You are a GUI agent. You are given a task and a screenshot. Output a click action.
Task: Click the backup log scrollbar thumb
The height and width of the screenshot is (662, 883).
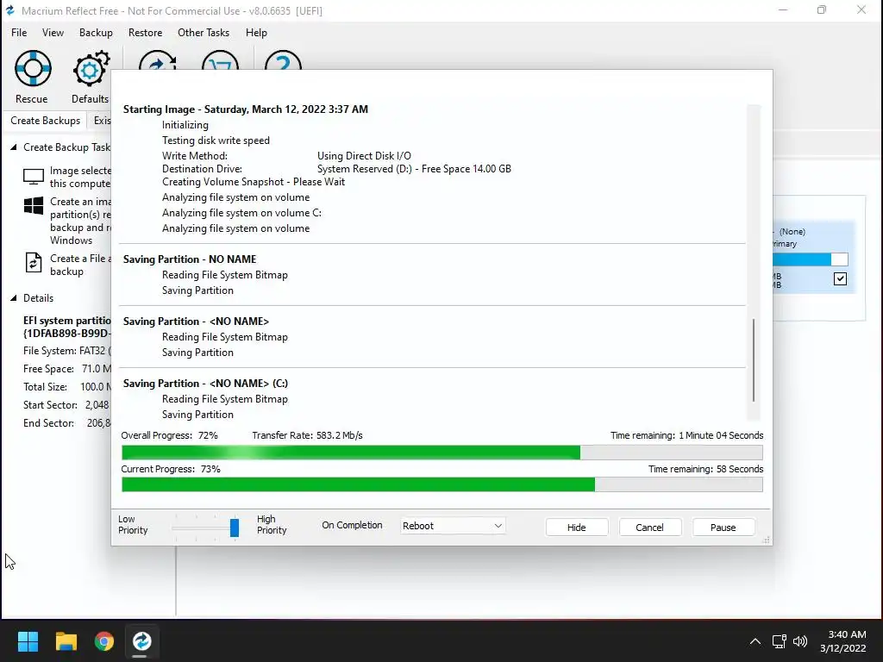(754, 360)
